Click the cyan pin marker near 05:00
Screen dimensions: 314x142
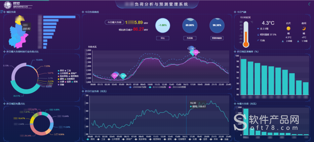click(x=123, y=76)
